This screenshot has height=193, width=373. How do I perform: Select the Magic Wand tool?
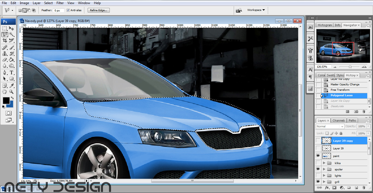point(11,34)
